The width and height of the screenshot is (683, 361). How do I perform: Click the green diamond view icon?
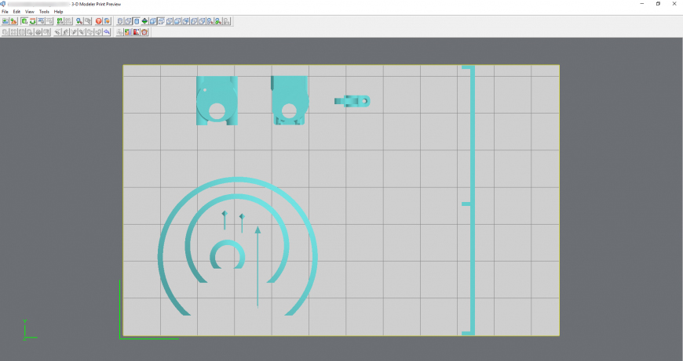pyautogui.click(x=145, y=21)
